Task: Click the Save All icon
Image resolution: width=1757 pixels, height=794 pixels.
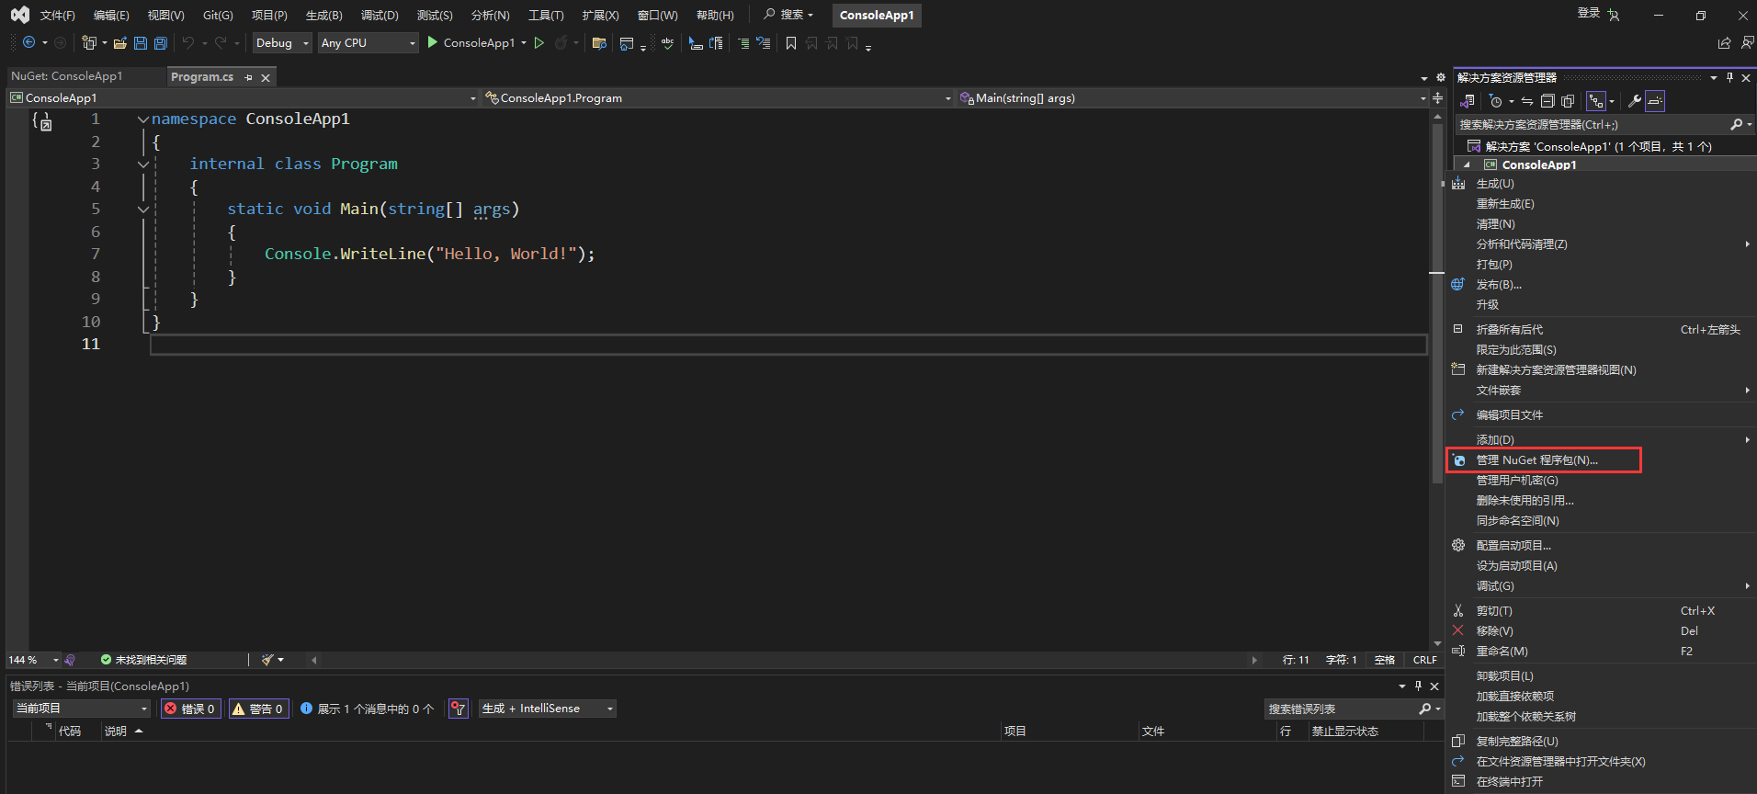Action: [x=161, y=42]
